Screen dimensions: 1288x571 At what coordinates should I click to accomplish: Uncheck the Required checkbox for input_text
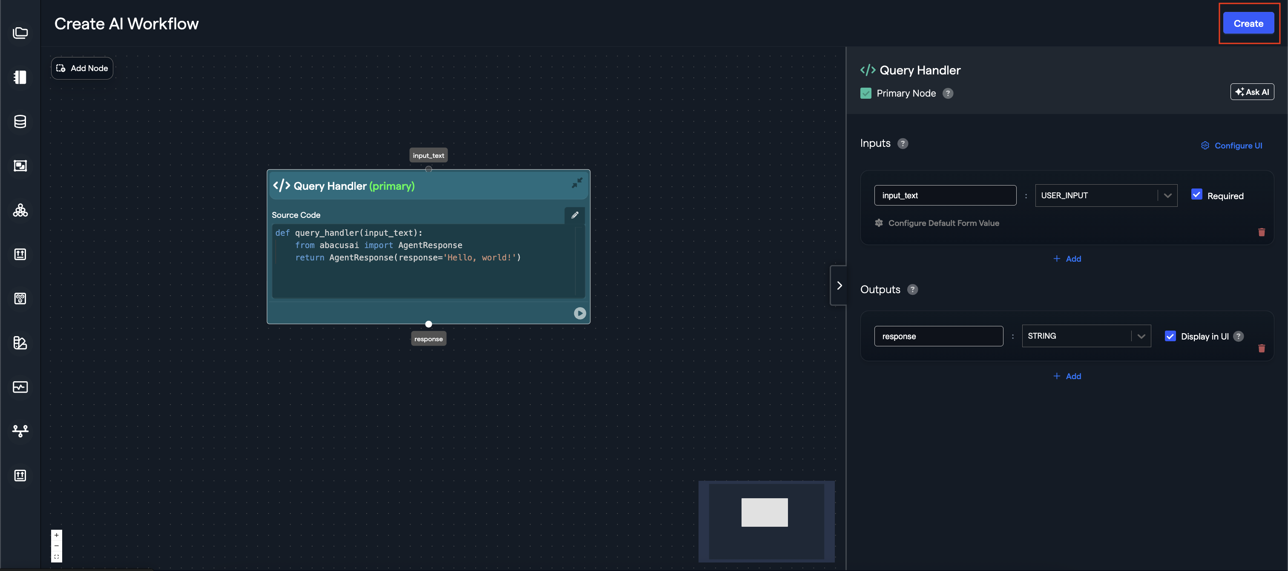[x=1196, y=195]
